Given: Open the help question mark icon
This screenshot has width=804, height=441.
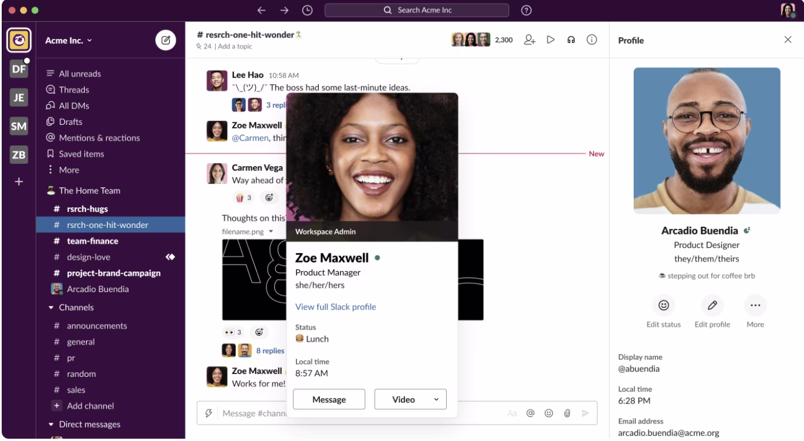Looking at the screenshot, I should 526,10.
